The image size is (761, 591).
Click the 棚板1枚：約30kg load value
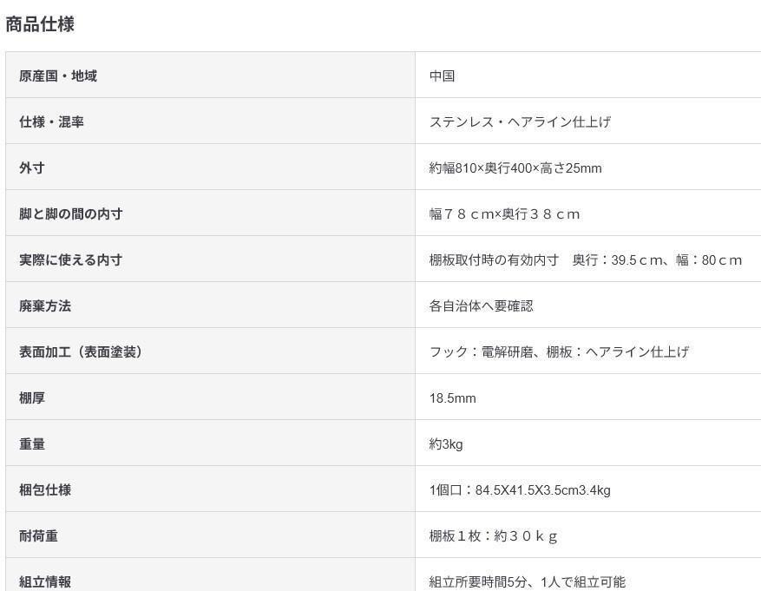[x=493, y=536]
